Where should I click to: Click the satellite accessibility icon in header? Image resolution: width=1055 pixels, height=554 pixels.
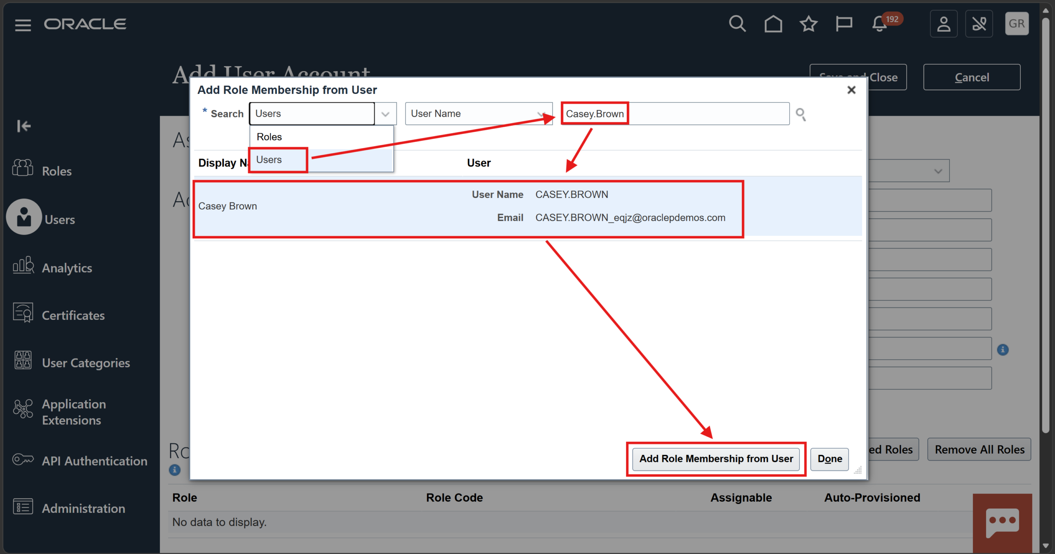979,24
